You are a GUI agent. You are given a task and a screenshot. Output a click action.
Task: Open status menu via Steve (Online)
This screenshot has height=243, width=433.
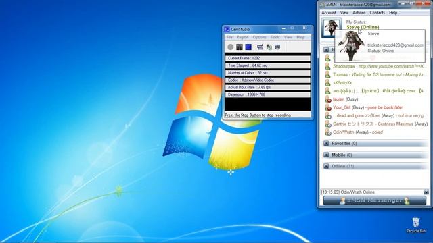click(363, 27)
